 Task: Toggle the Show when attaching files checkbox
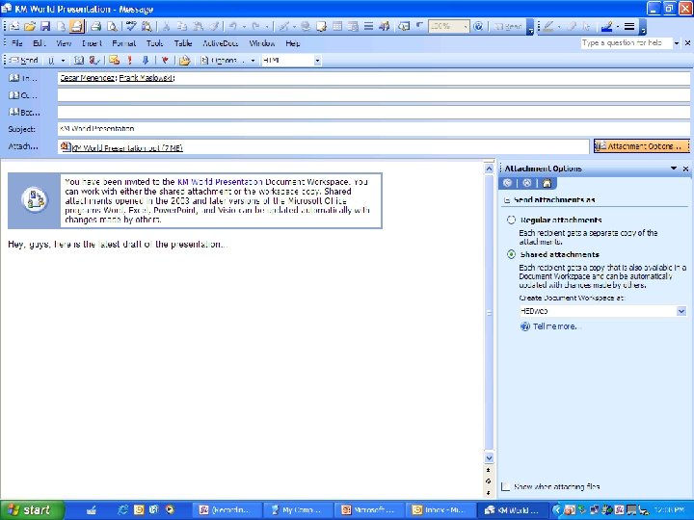505,486
